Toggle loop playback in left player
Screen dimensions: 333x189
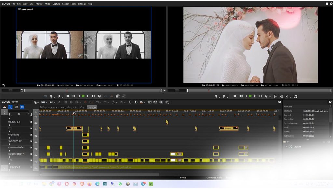point(100,96)
